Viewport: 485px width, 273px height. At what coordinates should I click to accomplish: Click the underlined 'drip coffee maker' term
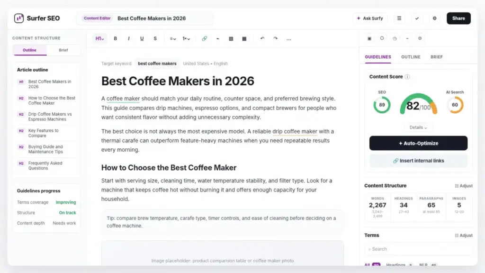click(x=295, y=131)
